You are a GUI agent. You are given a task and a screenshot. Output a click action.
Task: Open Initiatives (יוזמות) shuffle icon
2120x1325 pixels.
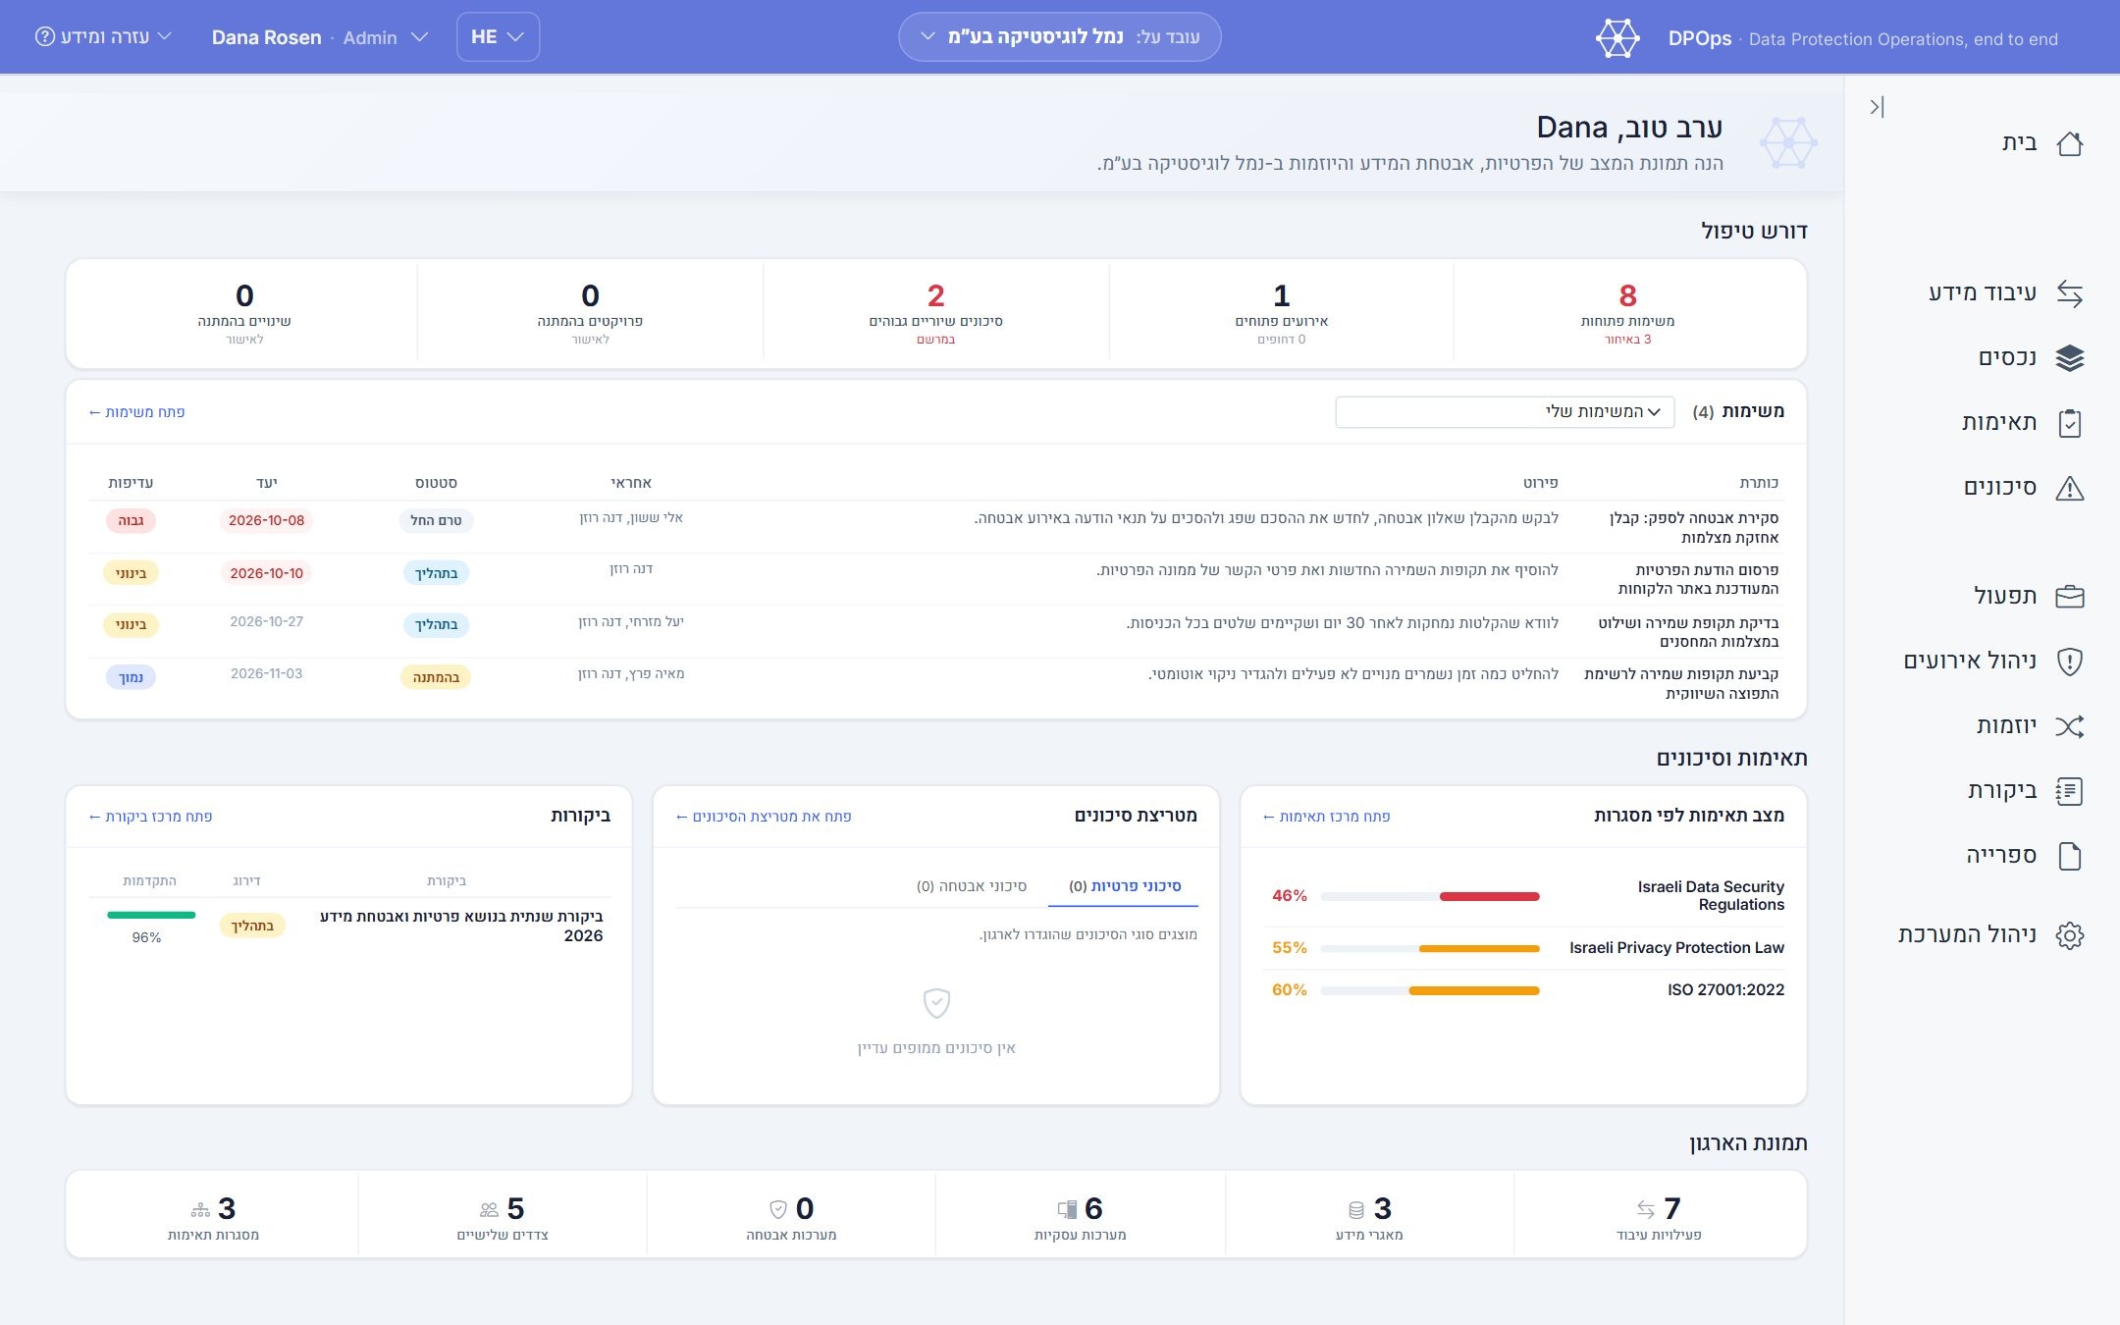tap(2070, 726)
